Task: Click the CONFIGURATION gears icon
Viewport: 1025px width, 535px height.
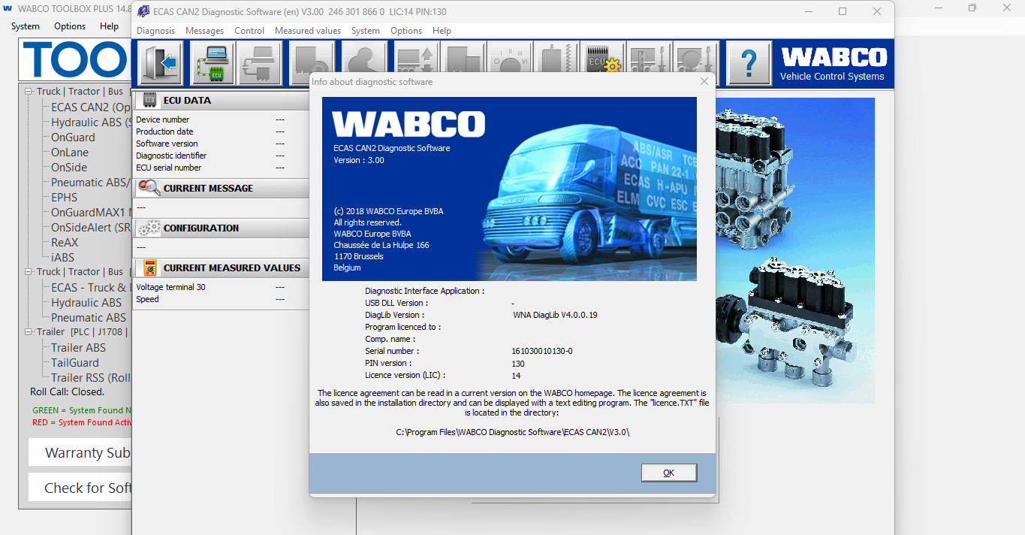Action: (149, 228)
